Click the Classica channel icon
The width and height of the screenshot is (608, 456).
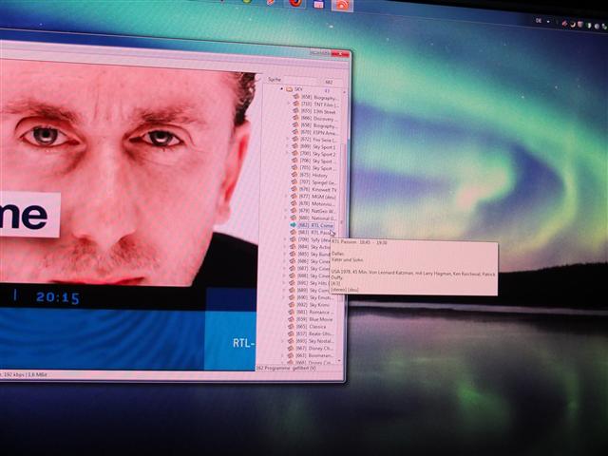click(294, 326)
